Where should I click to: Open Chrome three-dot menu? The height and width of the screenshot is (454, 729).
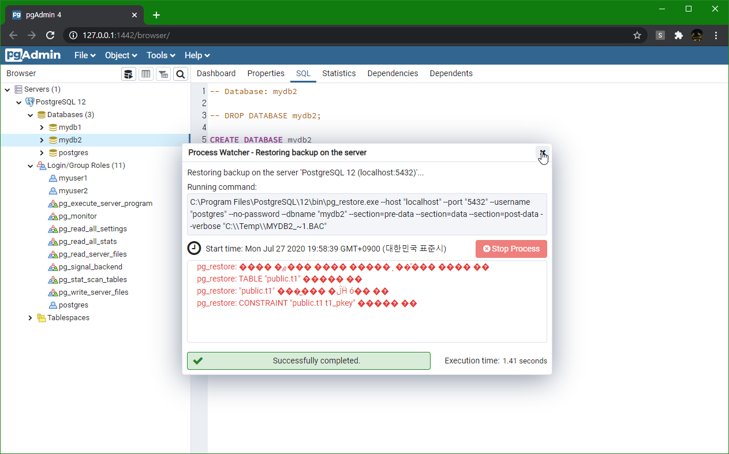[716, 35]
